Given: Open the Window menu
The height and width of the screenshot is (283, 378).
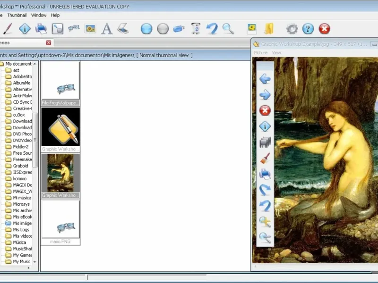Looking at the screenshot, I should click(x=39, y=15).
